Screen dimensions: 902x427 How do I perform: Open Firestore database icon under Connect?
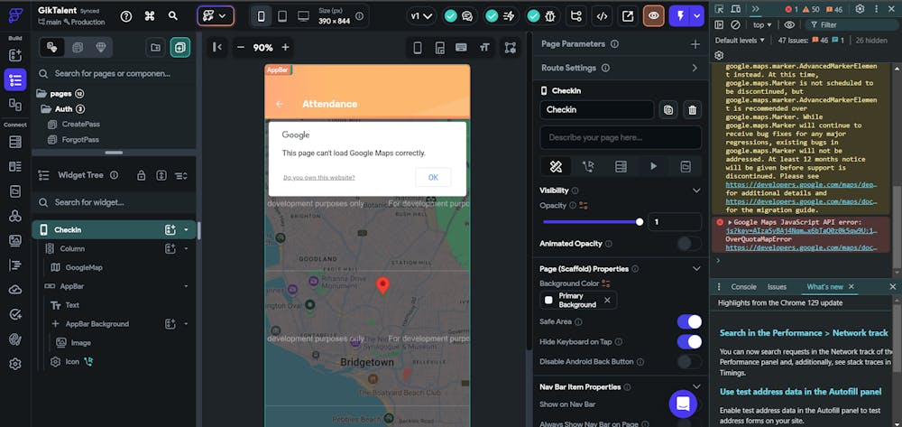coord(15,142)
